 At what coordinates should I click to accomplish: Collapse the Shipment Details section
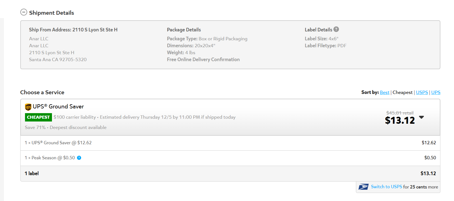[x=24, y=12]
